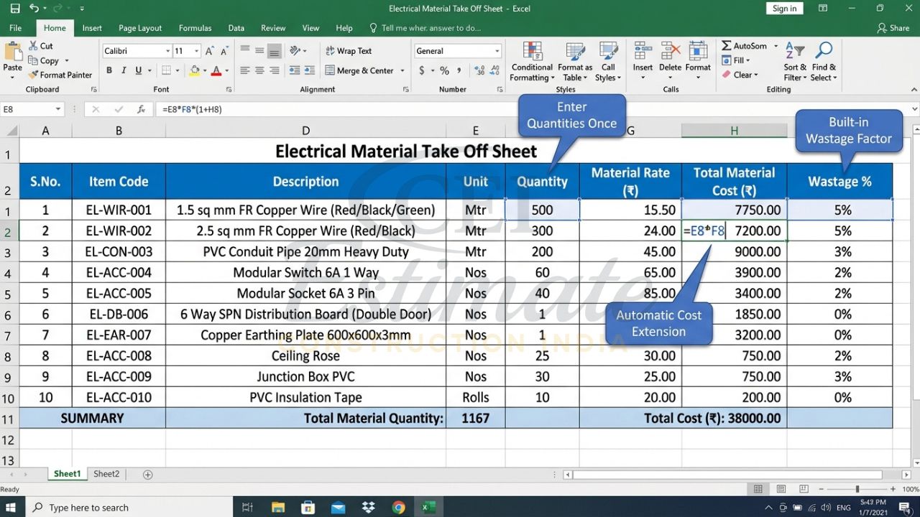Open the Number Format dropdown showing General
Image resolution: width=920 pixels, height=517 pixels.
(458, 50)
